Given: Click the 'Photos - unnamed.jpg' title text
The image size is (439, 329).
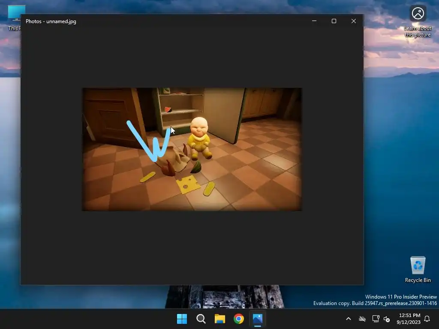Looking at the screenshot, I should 51,21.
